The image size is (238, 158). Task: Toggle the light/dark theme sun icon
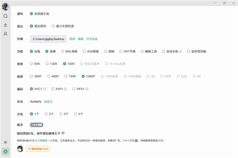pyautogui.click(x=6, y=143)
